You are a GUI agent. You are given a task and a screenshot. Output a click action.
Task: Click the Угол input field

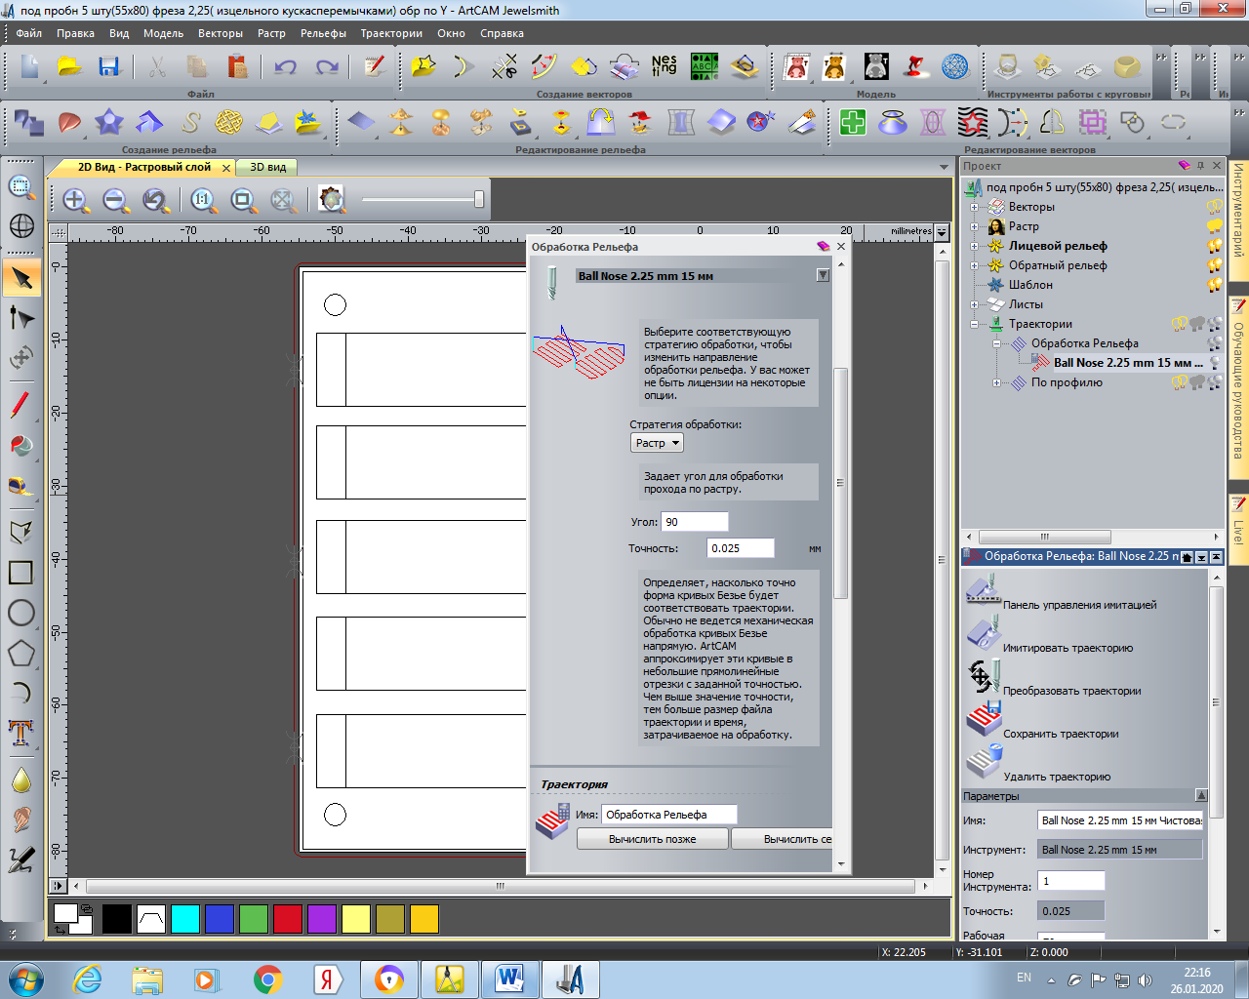tap(695, 522)
